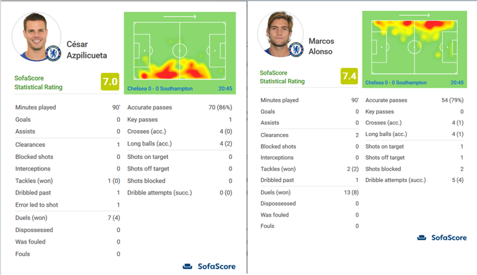The width and height of the screenshot is (477, 275).
Task: Click the 7.4 rating badge
Action: click(349, 76)
